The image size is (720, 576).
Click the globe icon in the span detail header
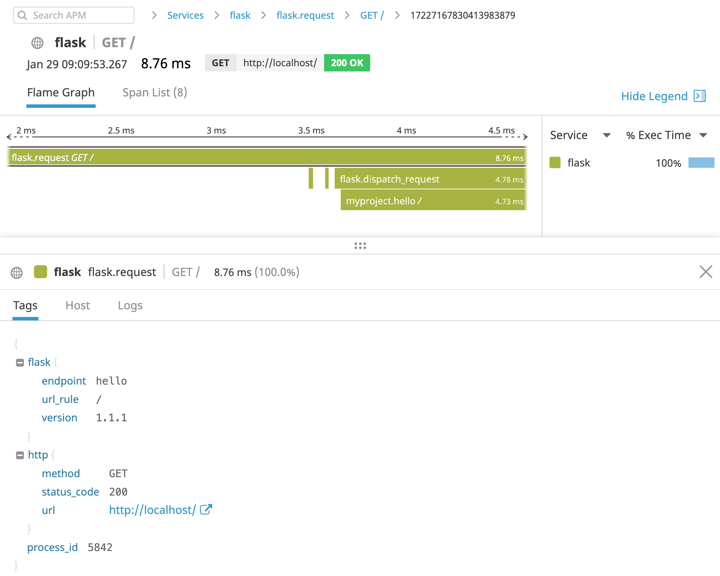pyautogui.click(x=16, y=272)
